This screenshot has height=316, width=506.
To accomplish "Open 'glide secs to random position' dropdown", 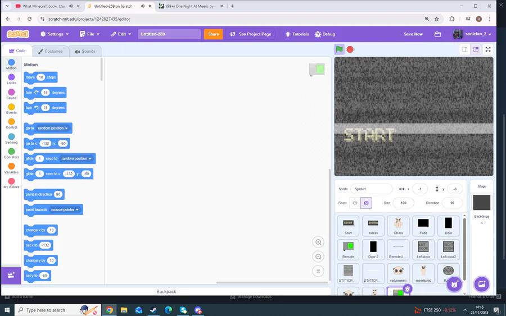I will (x=76, y=158).
